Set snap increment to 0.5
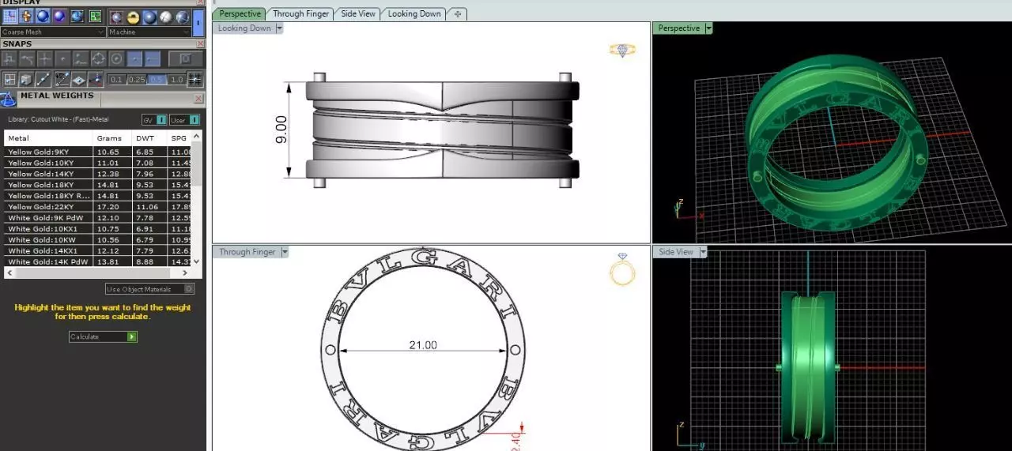Viewport: 1012px width, 451px height. point(157,80)
